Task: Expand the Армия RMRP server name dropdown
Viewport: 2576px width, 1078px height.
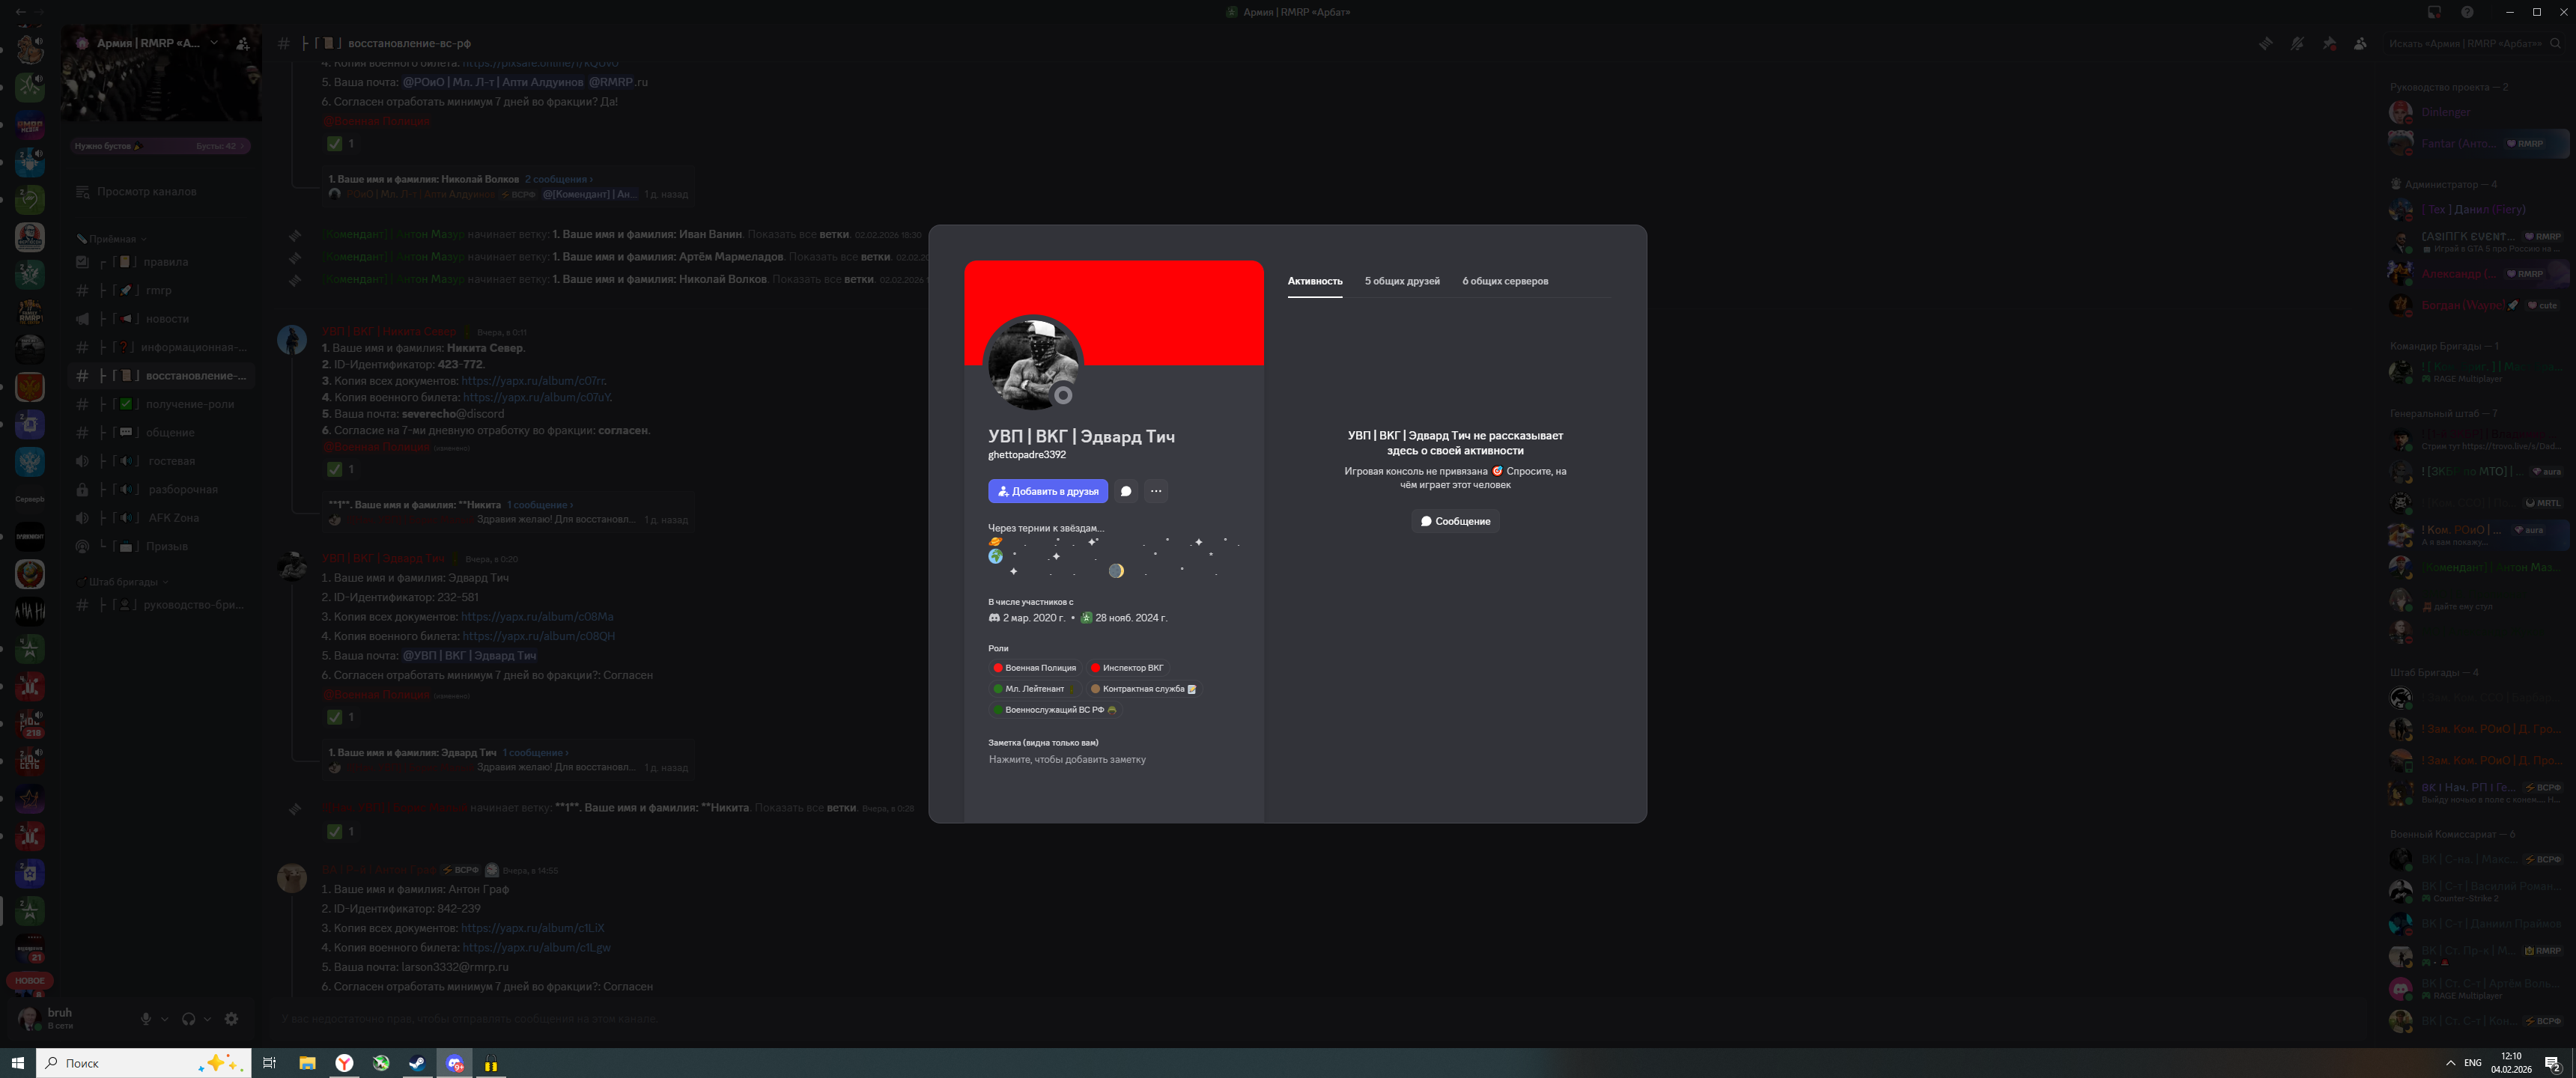Action: point(214,43)
